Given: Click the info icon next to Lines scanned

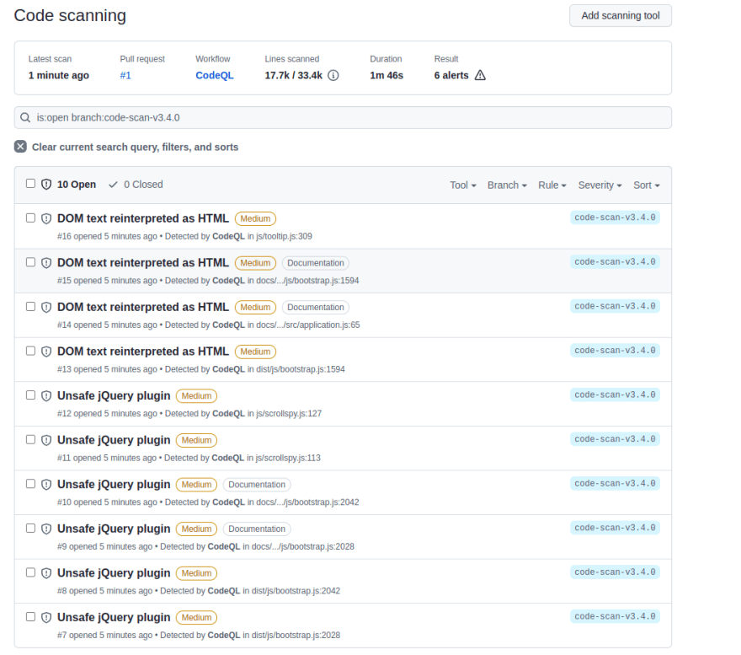Looking at the screenshot, I should click(333, 75).
